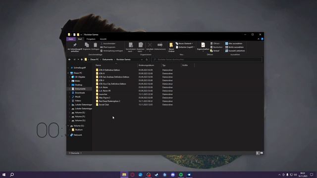The height and width of the screenshot is (178, 317).
Task: Click the Rockstar Games search field
Action: coord(207,59)
